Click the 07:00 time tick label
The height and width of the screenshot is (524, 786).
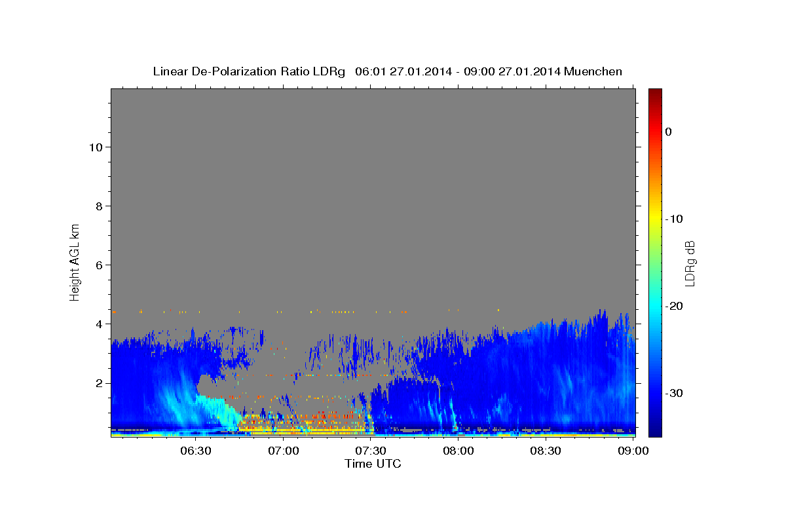click(284, 451)
